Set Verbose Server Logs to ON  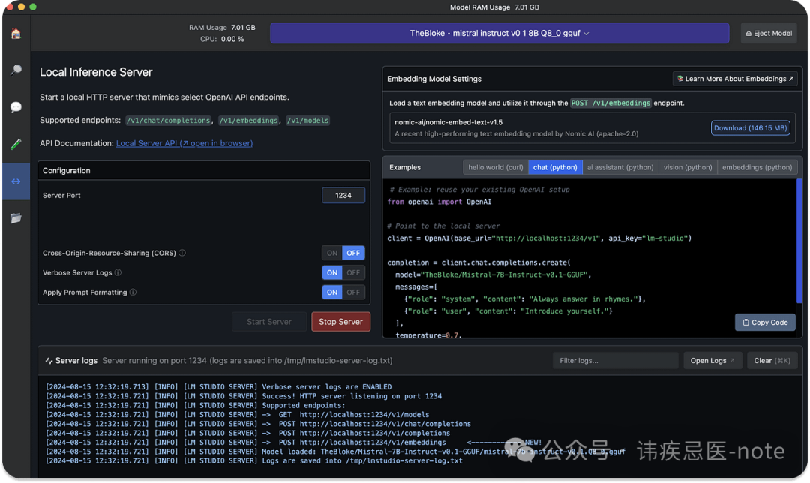(x=332, y=272)
